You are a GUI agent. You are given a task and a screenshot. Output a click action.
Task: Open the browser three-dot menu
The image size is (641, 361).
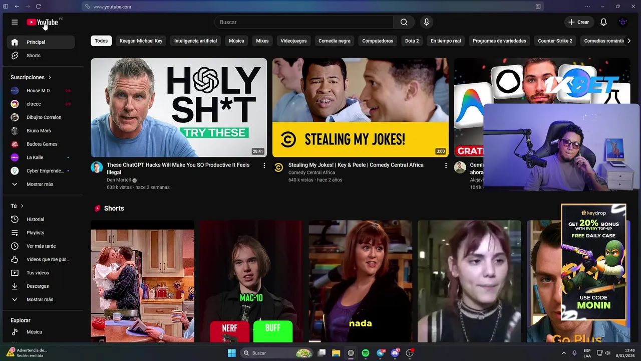tap(587, 7)
